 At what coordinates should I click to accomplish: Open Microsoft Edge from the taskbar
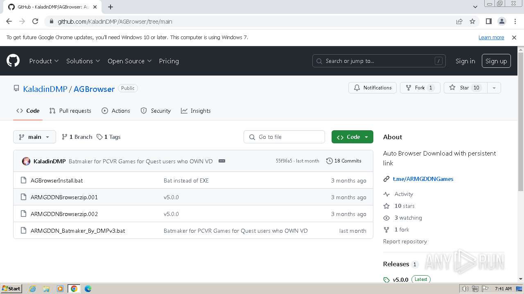coord(88,289)
